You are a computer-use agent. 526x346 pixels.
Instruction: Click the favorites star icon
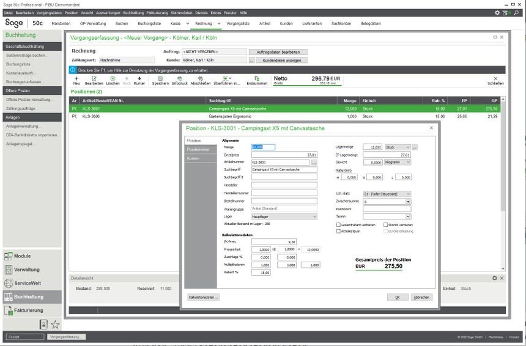(x=55, y=325)
